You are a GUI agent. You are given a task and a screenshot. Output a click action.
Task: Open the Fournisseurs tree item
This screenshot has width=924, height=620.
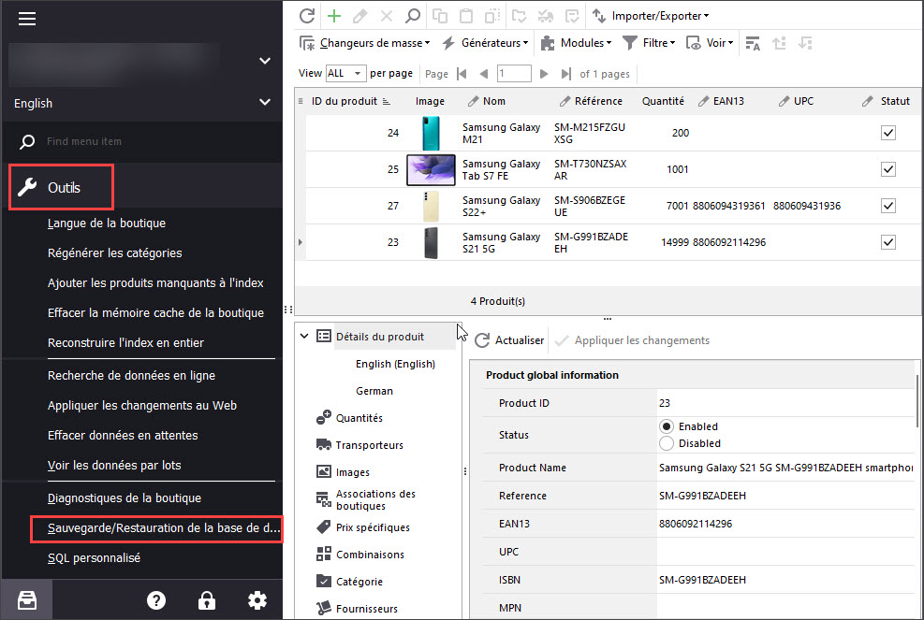coord(367,609)
